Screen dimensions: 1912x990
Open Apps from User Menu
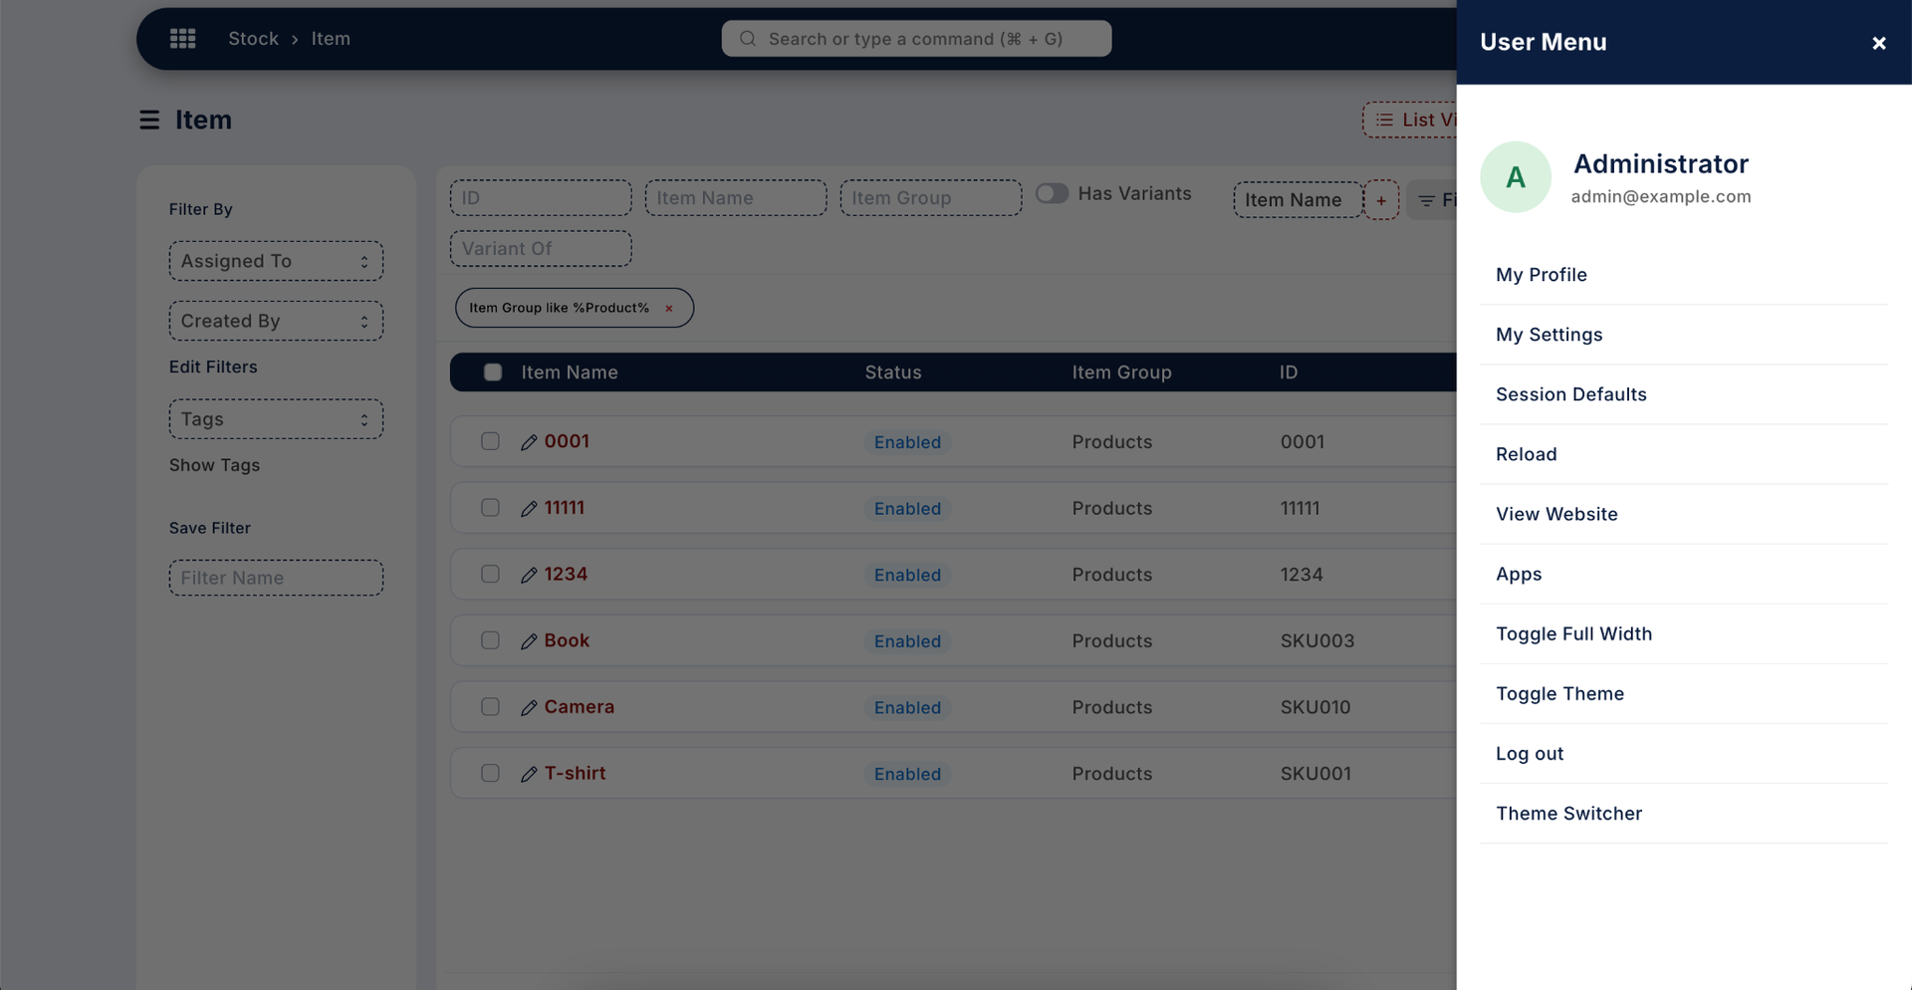tap(1683, 574)
